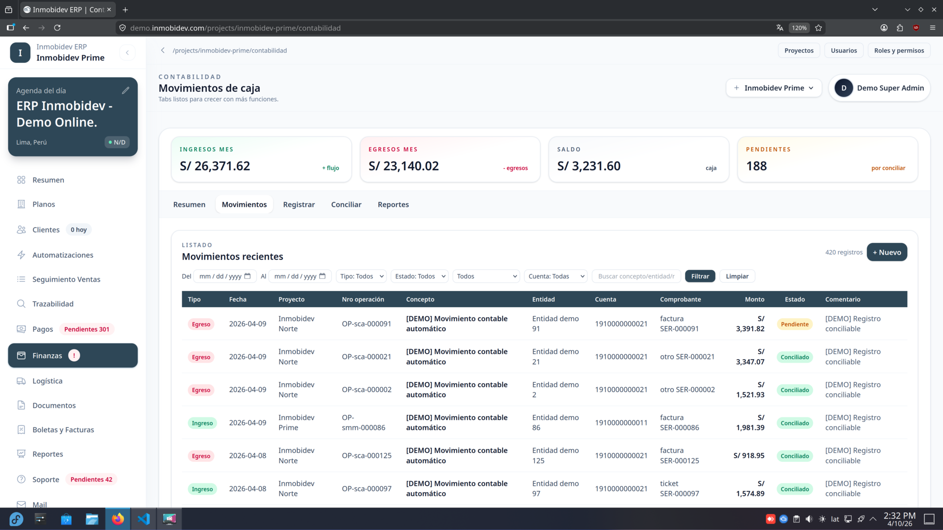Select the Pagos sidebar icon
This screenshot has height=530, width=943.
[21, 329]
